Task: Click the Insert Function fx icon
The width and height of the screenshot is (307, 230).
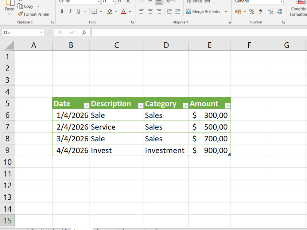Action: [x=84, y=32]
